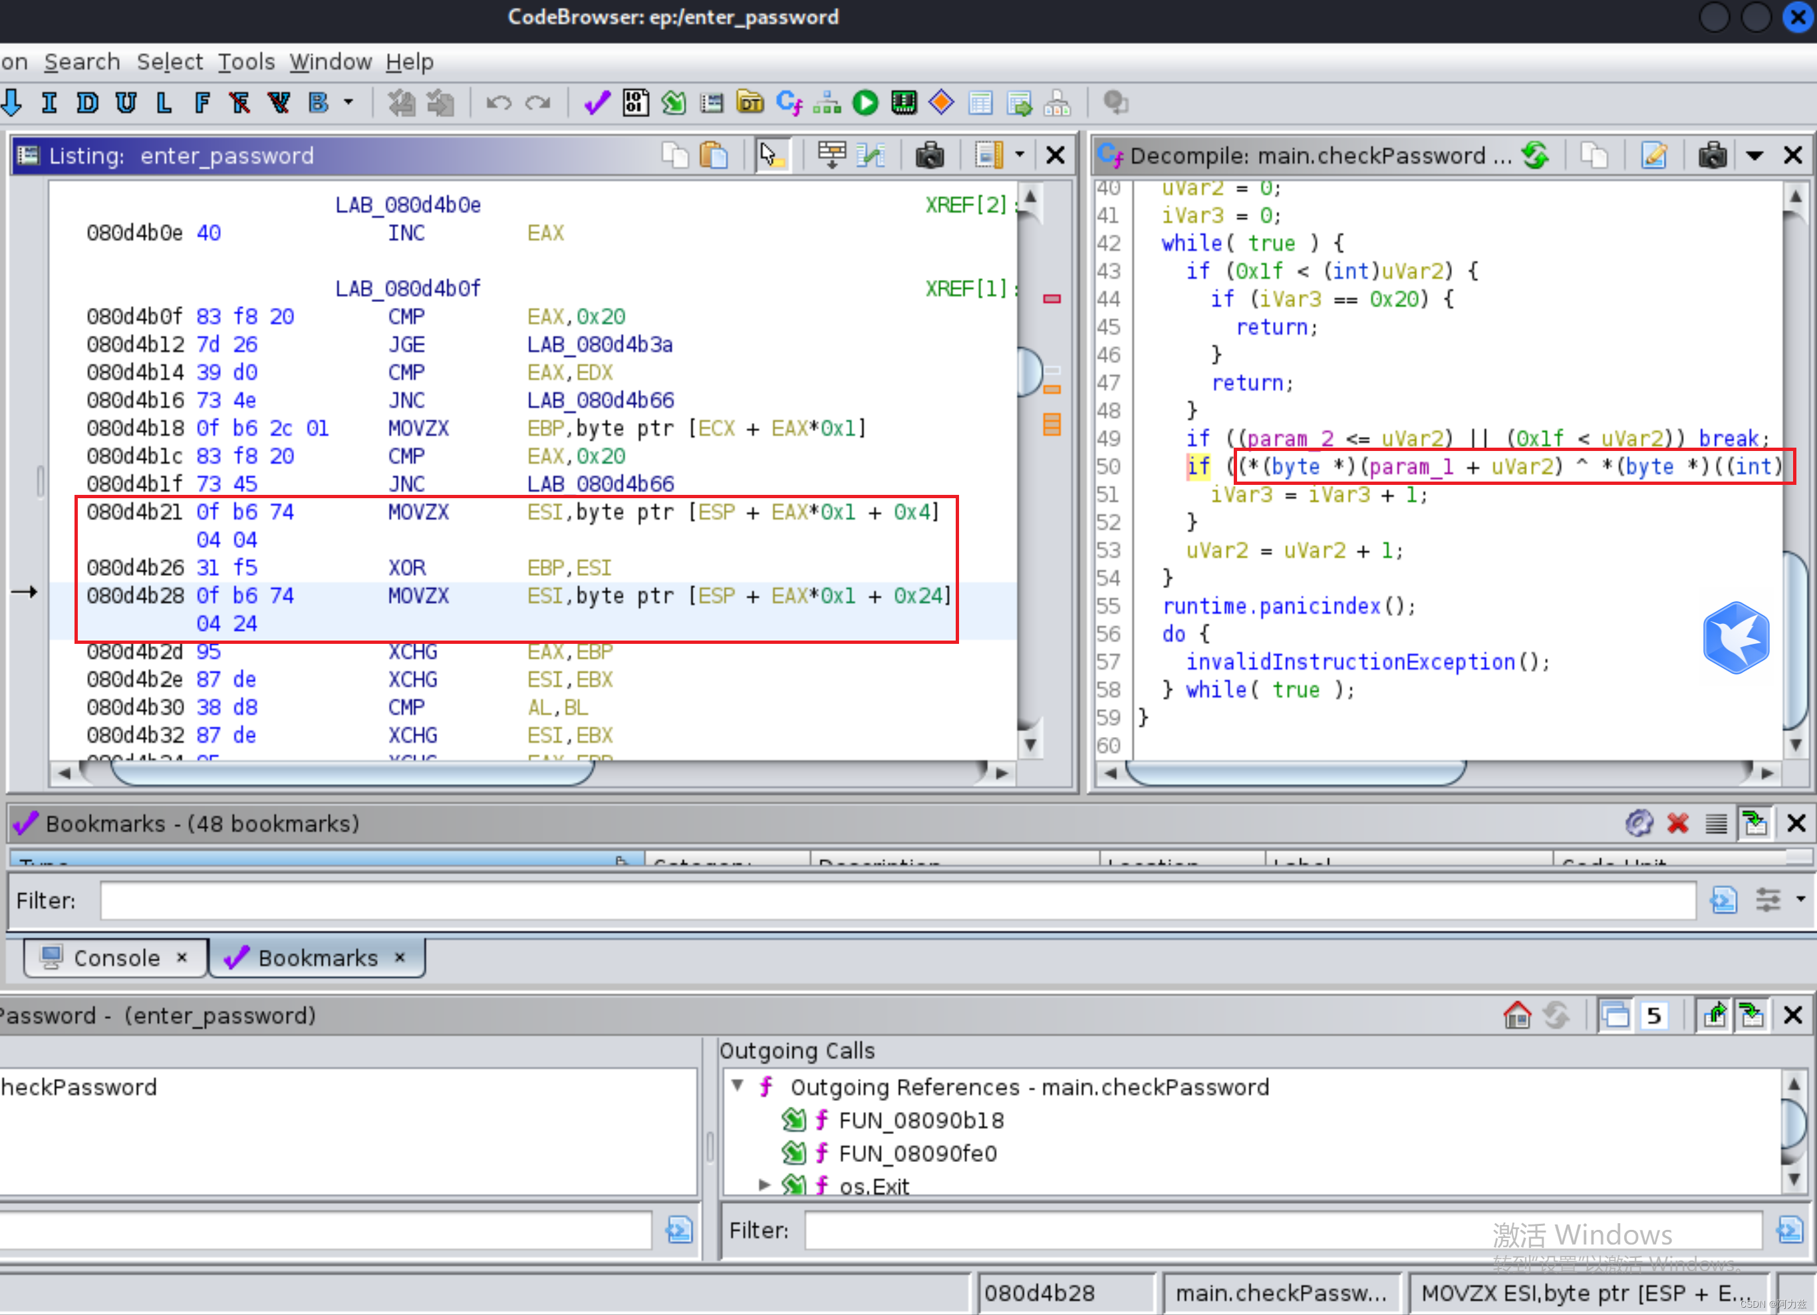Re-decompile with green refresh icon
Viewport: 1817px width, 1315px height.
point(1535,155)
